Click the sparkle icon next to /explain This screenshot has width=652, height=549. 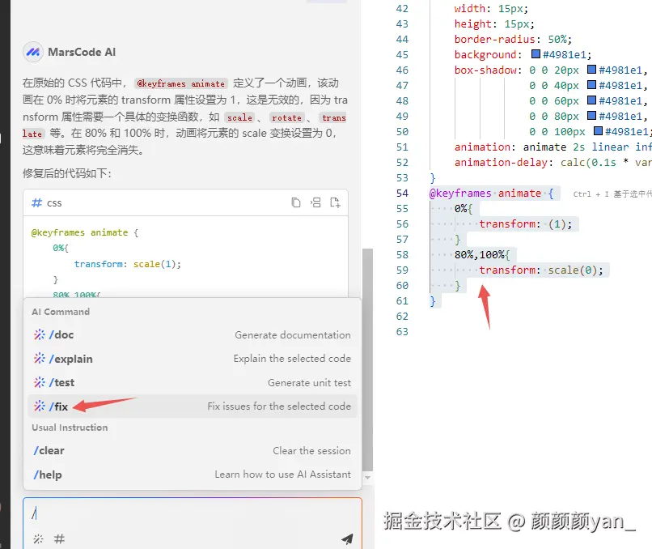40,359
